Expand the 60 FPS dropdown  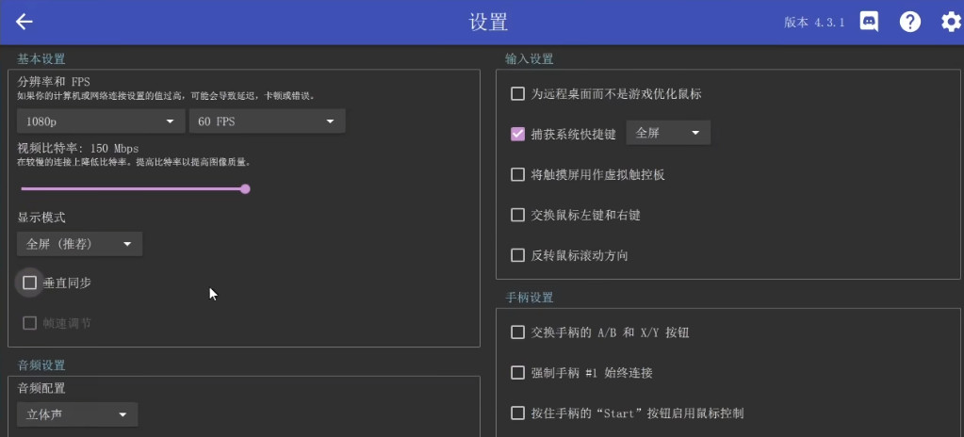(x=267, y=121)
